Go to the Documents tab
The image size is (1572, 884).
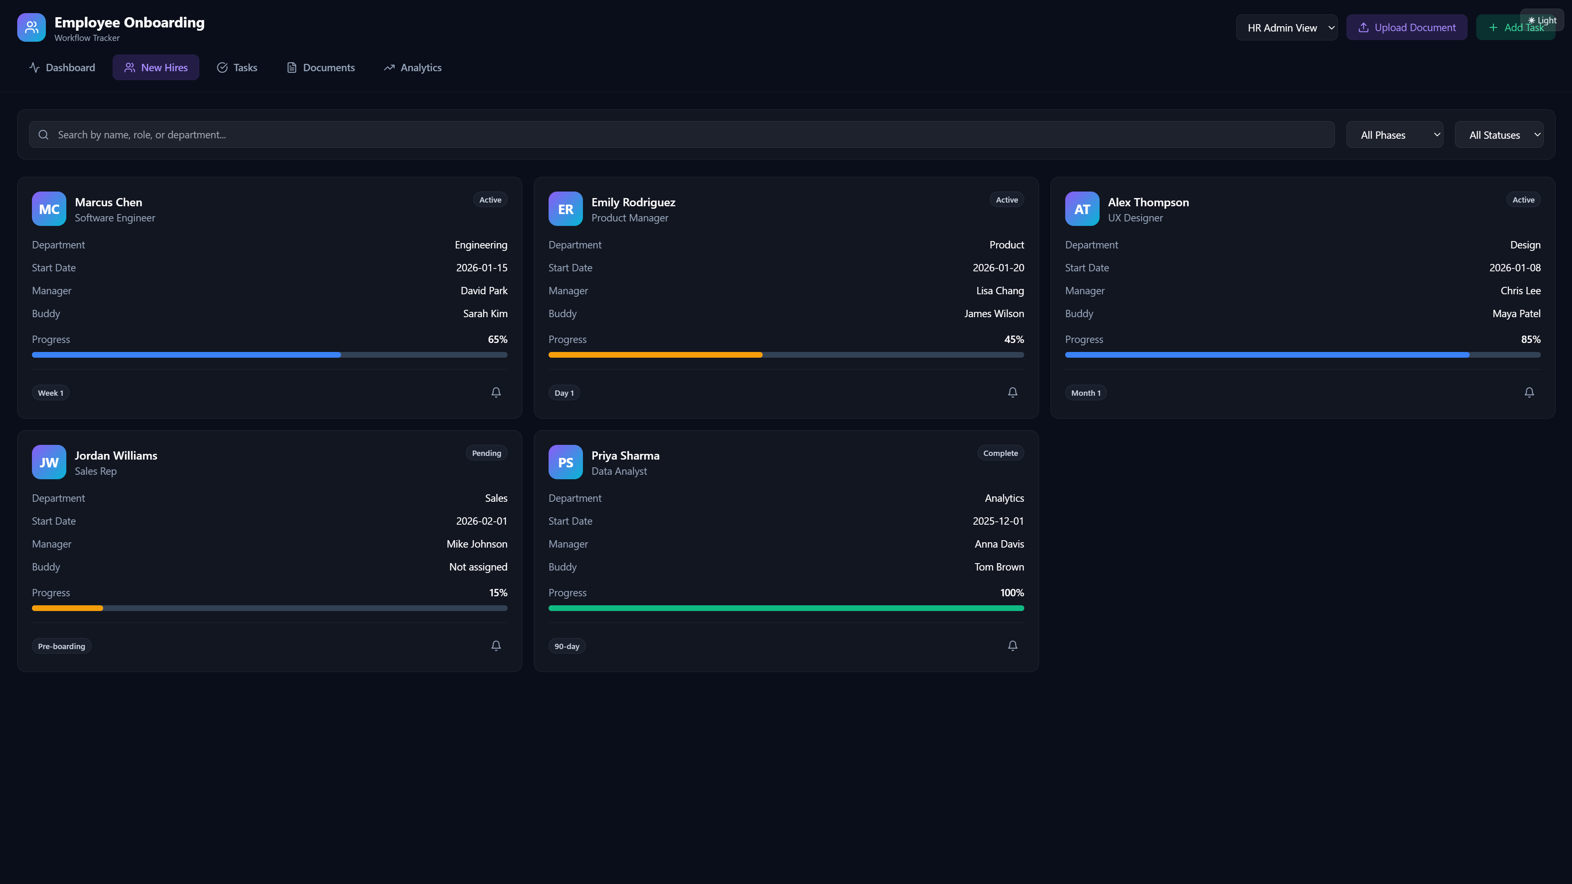321,68
